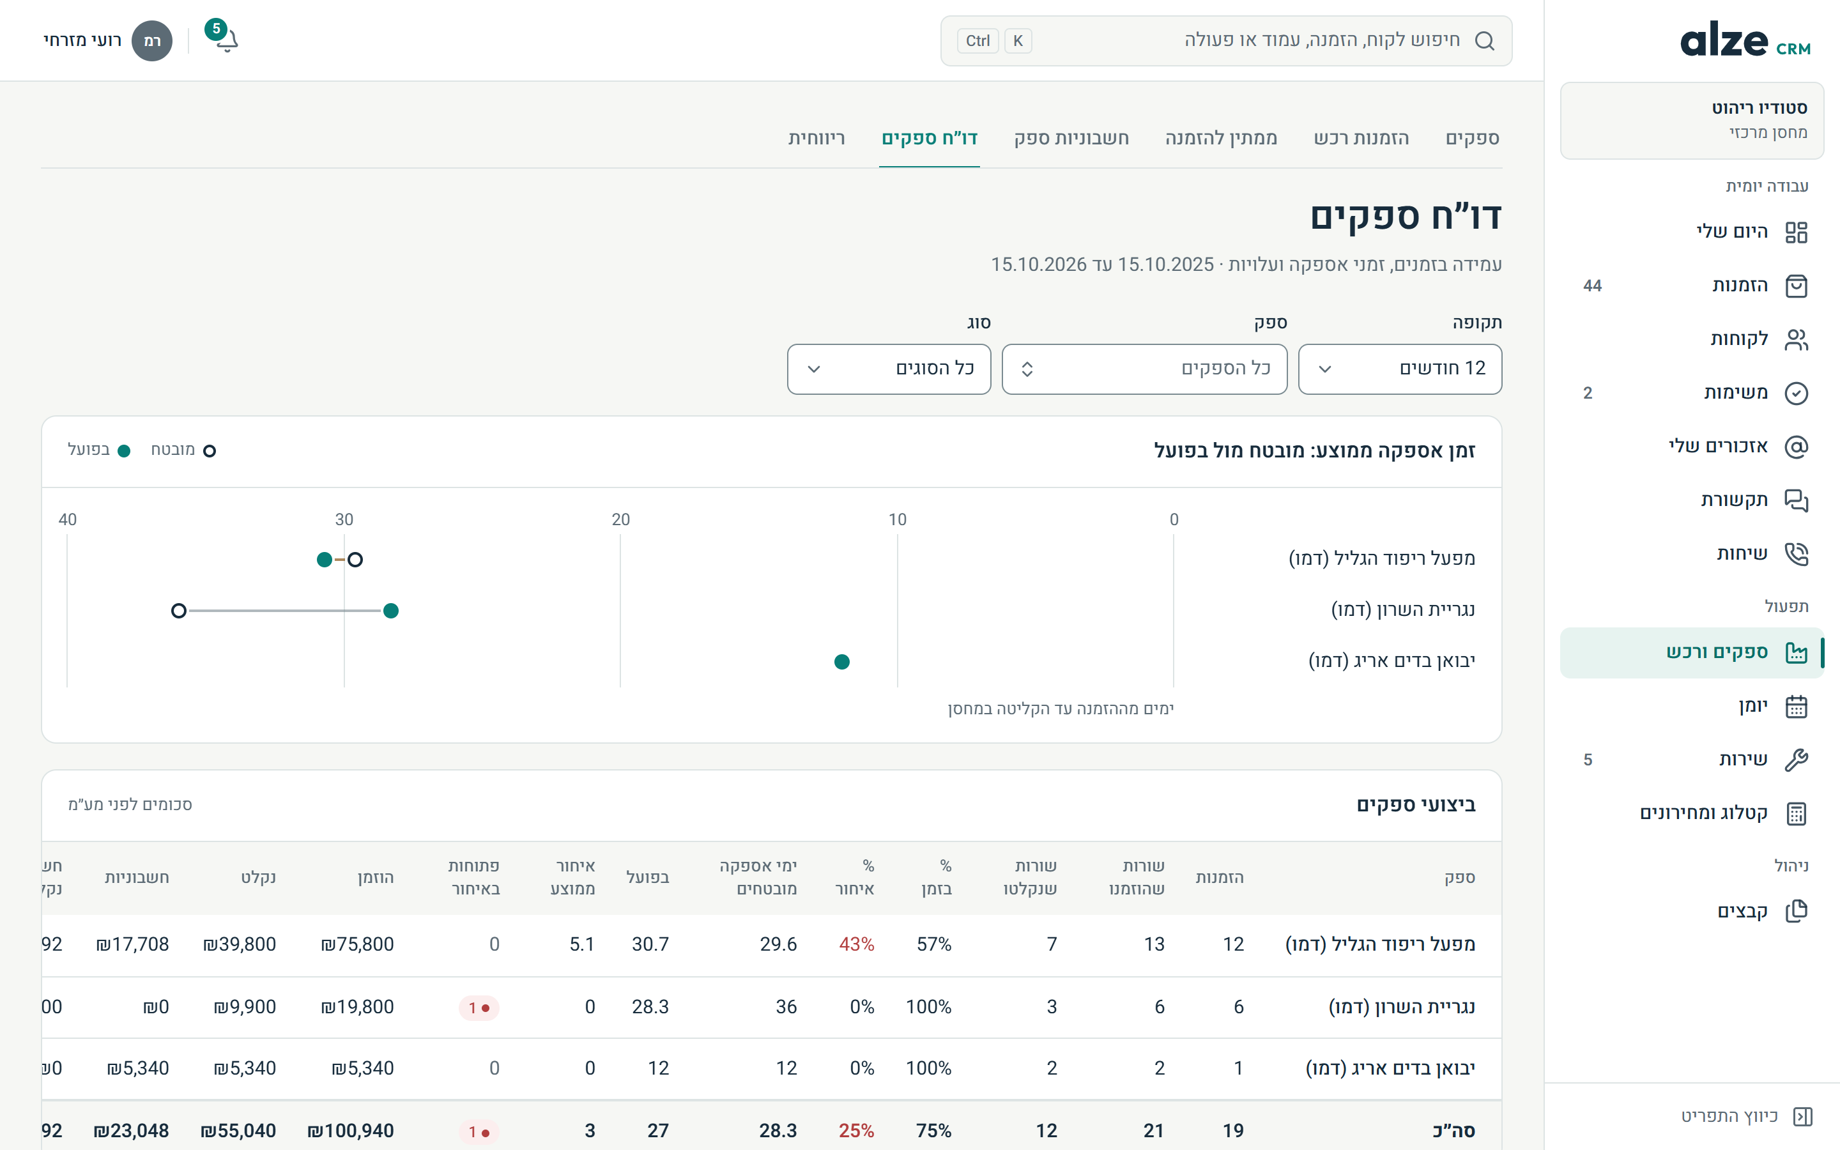Open קטלוג ומחירונים calculator icon
Viewport: 1840px width, 1150px height.
(x=1796, y=814)
